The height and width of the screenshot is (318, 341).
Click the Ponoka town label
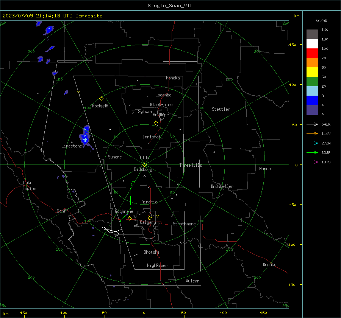coord(173,78)
